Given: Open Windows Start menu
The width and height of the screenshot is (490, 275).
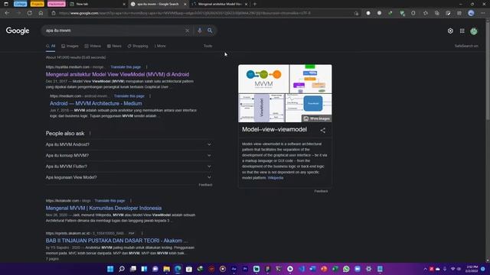Looking at the screenshot, I should pyautogui.click(x=110, y=269).
